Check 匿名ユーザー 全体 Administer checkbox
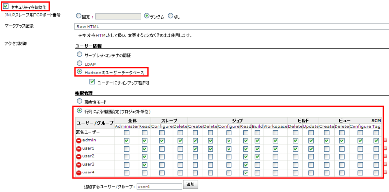389x192 pixels. [x=126, y=133]
